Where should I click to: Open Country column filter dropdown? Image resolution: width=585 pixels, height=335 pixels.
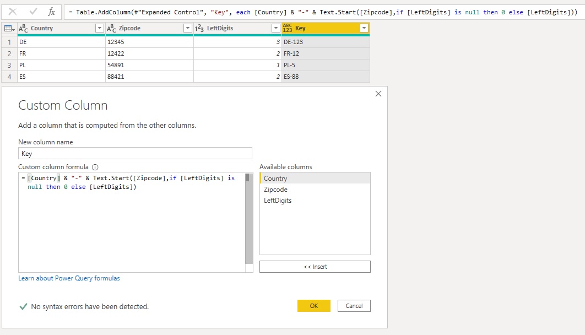click(x=99, y=28)
